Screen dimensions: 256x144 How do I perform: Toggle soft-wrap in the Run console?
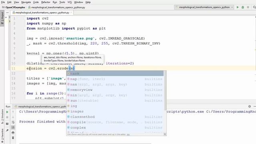point(13,122)
